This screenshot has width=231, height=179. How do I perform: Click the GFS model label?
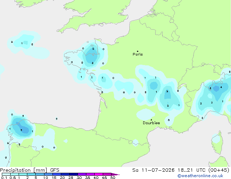[x=55, y=170]
